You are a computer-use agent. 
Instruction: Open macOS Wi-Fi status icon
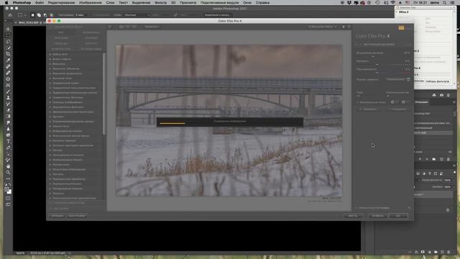point(393,3)
